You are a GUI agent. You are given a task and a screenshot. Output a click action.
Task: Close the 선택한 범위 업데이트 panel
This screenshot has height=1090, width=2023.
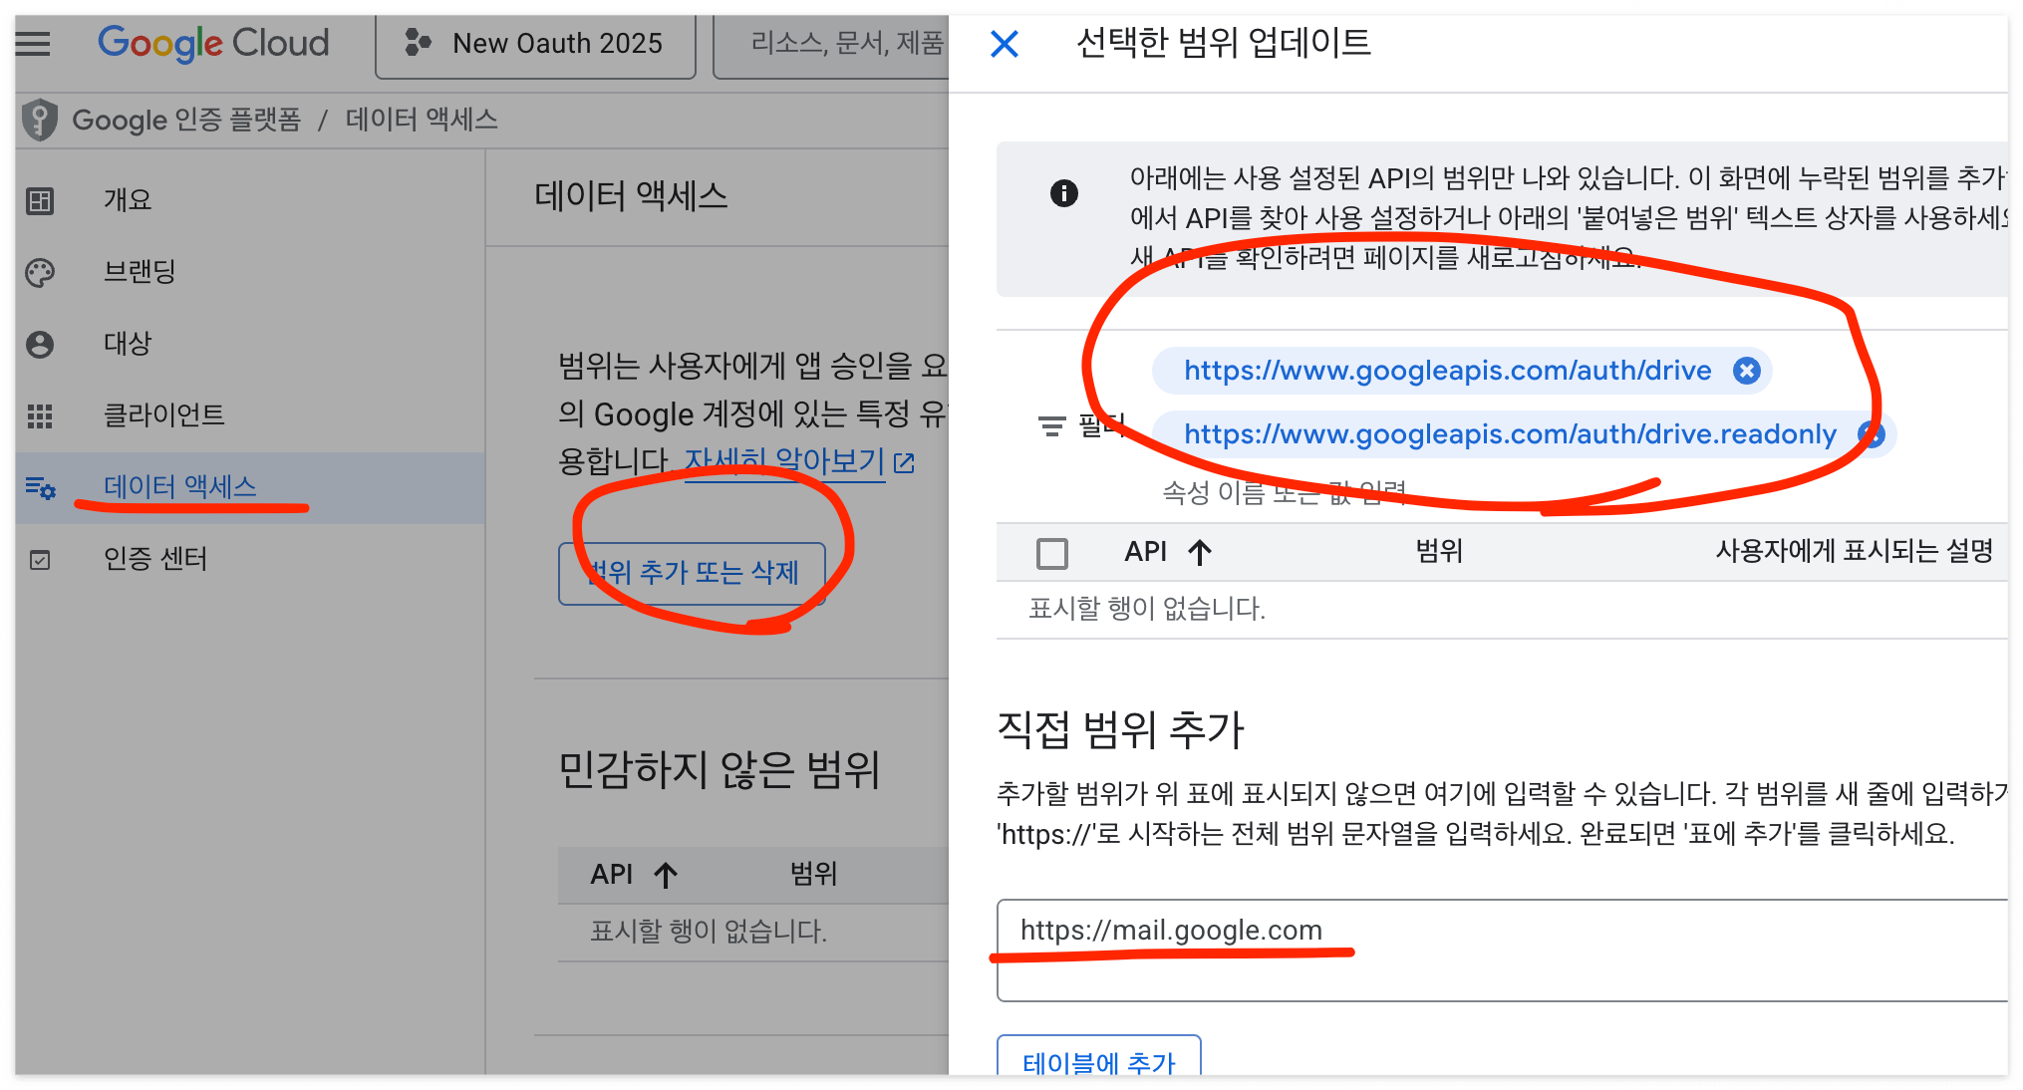click(1005, 44)
